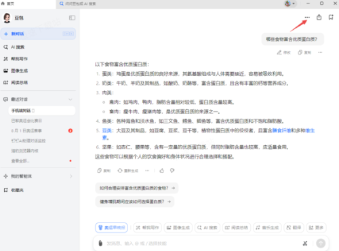Click the Doubao avatar in the sidebar

[x=7, y=18]
